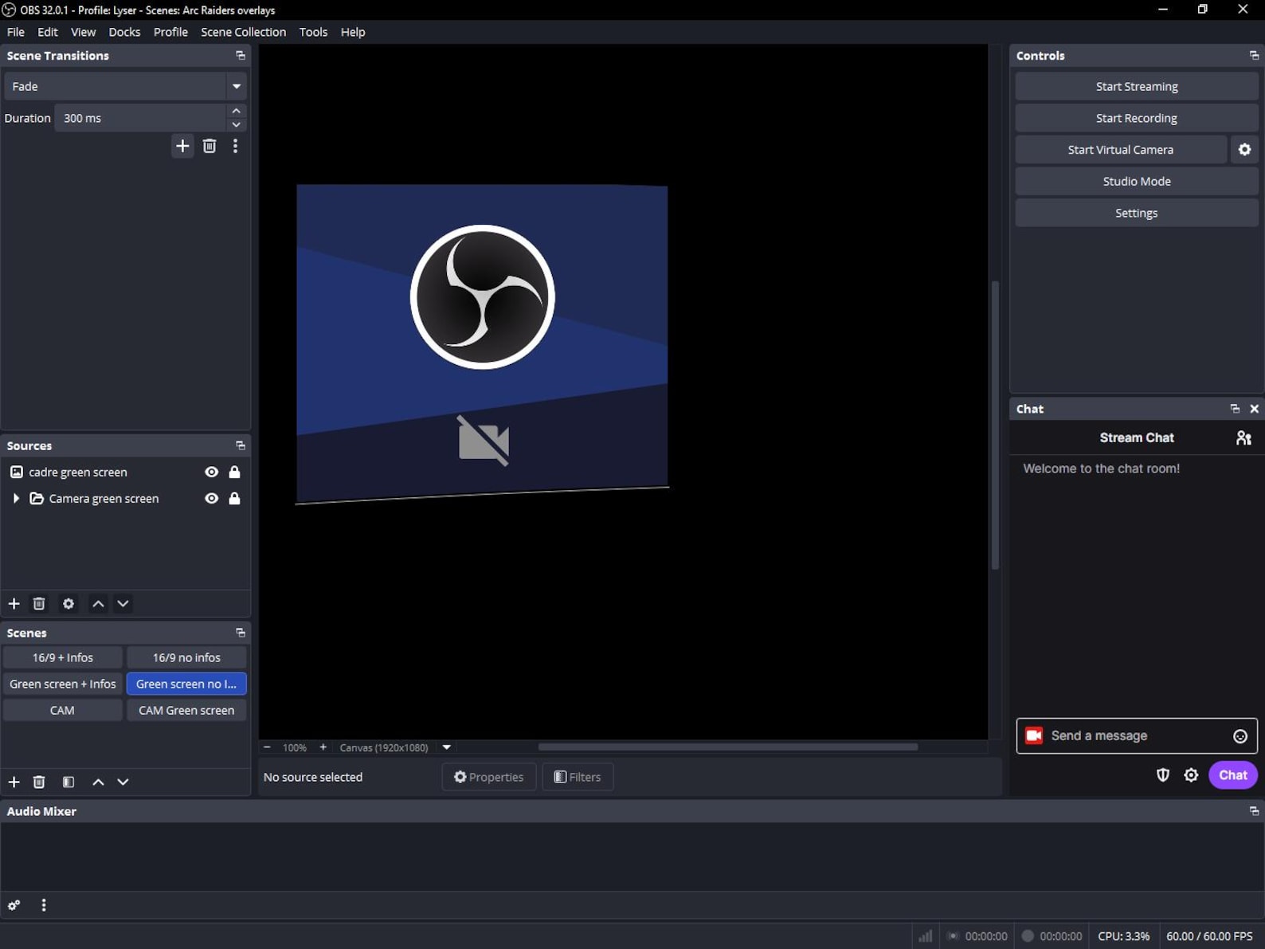Image resolution: width=1265 pixels, height=949 pixels.
Task: Open scene filters icon in Scenes toolbar
Action: pos(69,782)
